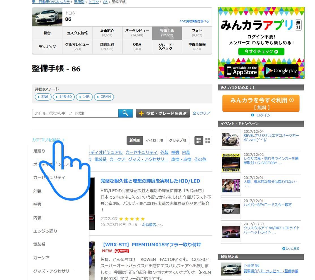The height and width of the screenshot is (280, 315).
Task: Select グッズ・アクセサリー in category dropdown menu
Action: click(x=53, y=271)
